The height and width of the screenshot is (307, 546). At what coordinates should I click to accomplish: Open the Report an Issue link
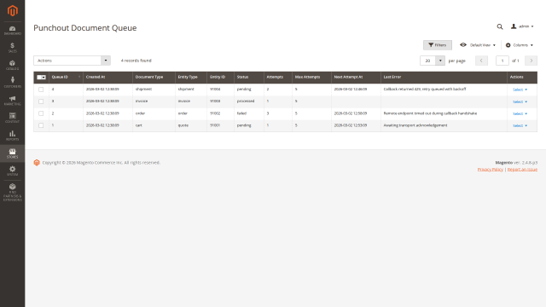(522, 170)
